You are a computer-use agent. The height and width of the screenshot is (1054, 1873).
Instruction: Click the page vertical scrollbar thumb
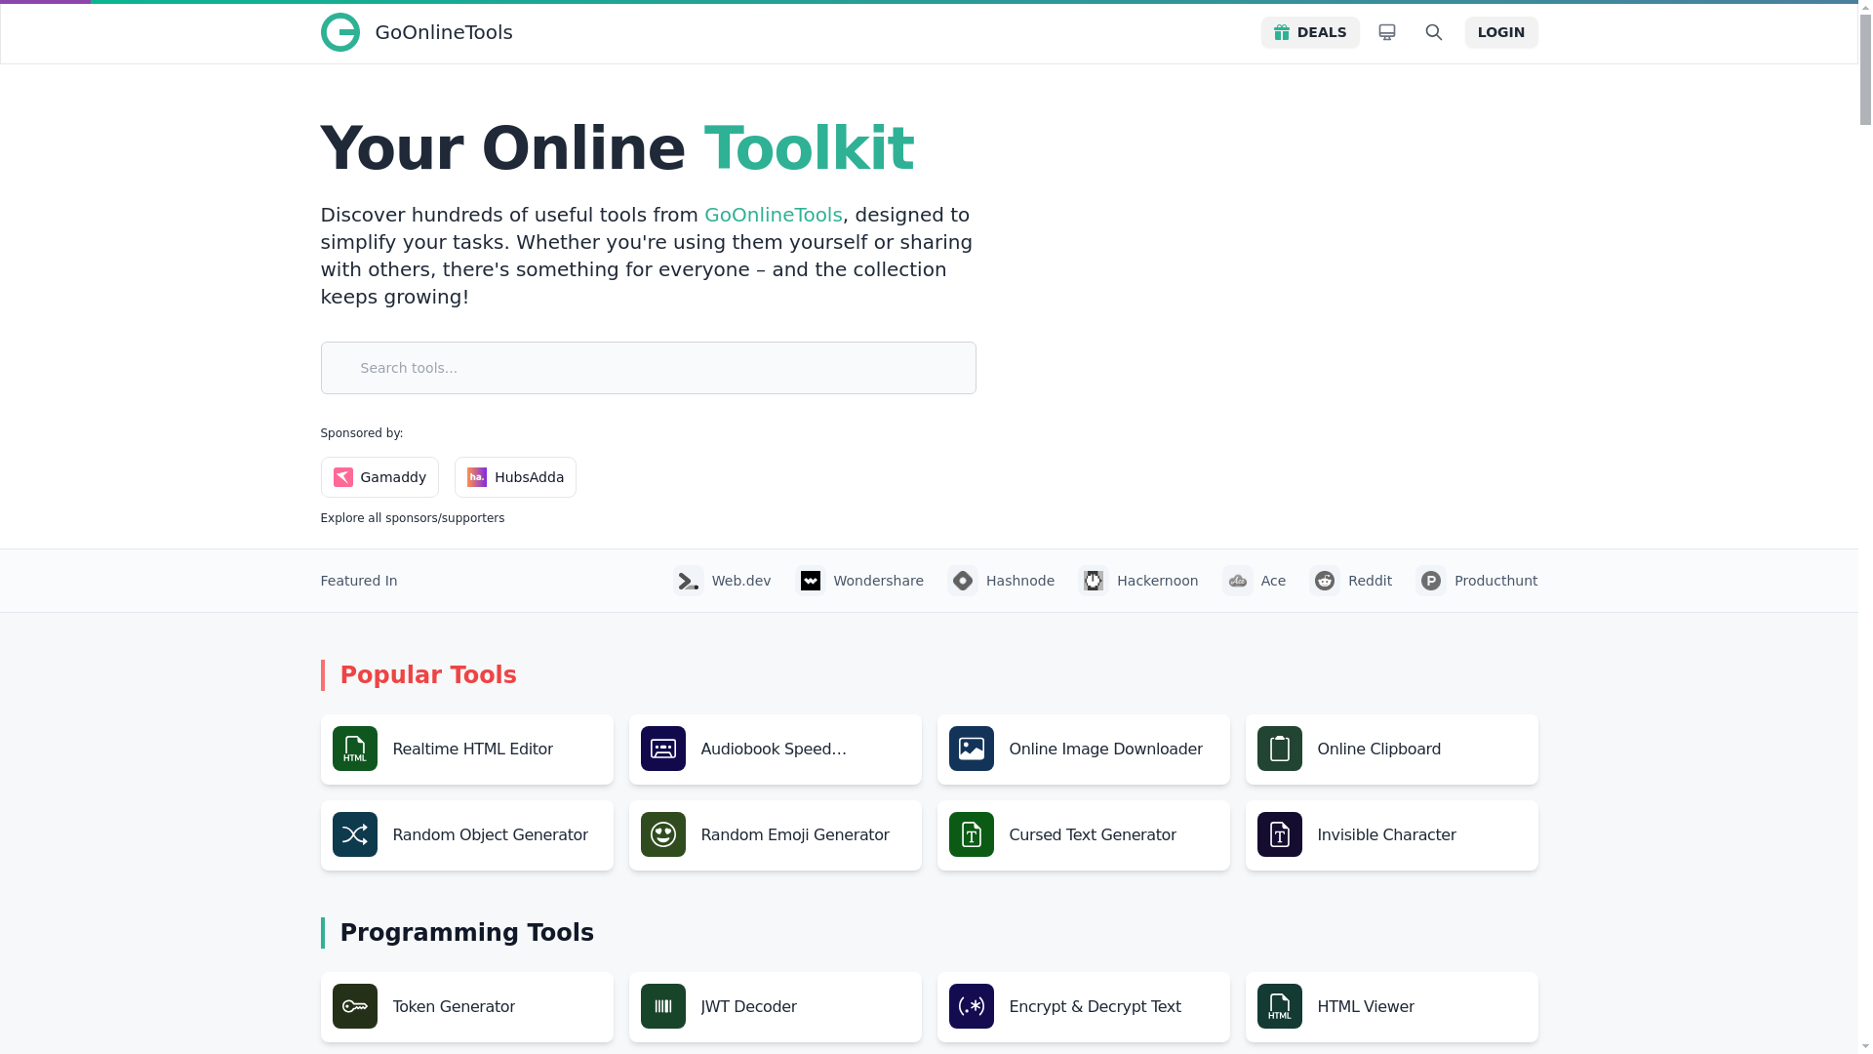pyautogui.click(x=1865, y=70)
